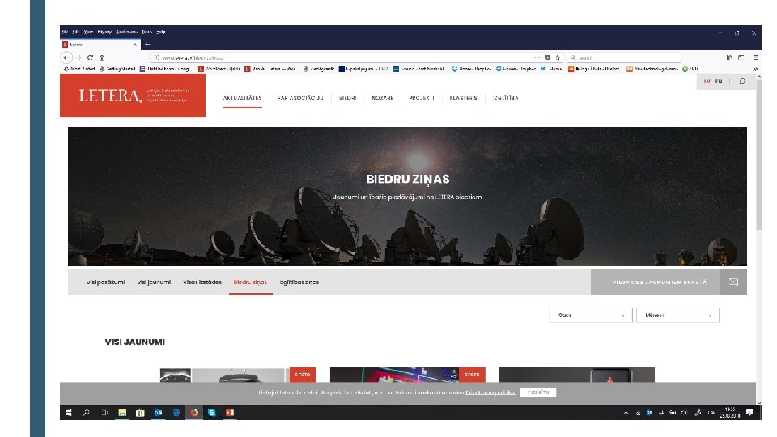Open Skype from taskbar
The height and width of the screenshot is (437, 777).
pos(211,412)
